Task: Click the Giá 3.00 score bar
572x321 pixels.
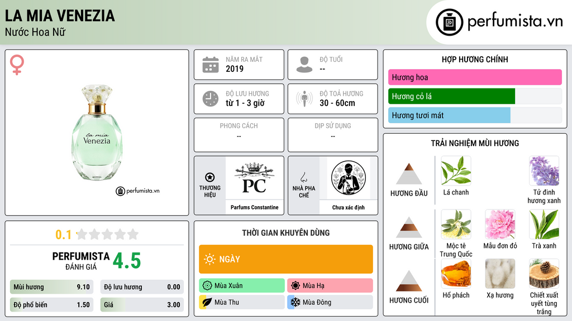Action: click(142, 305)
